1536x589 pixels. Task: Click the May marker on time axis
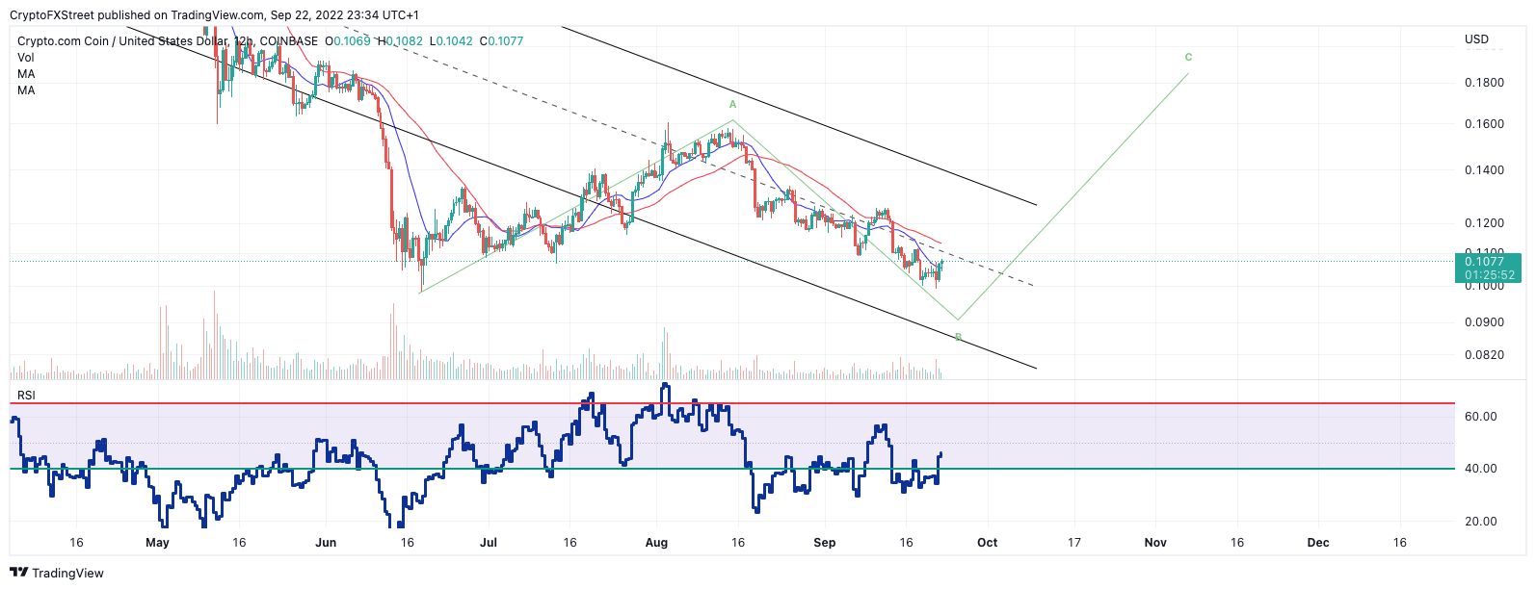[157, 543]
